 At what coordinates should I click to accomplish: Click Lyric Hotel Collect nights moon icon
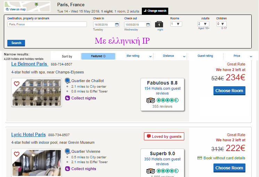[67, 169]
